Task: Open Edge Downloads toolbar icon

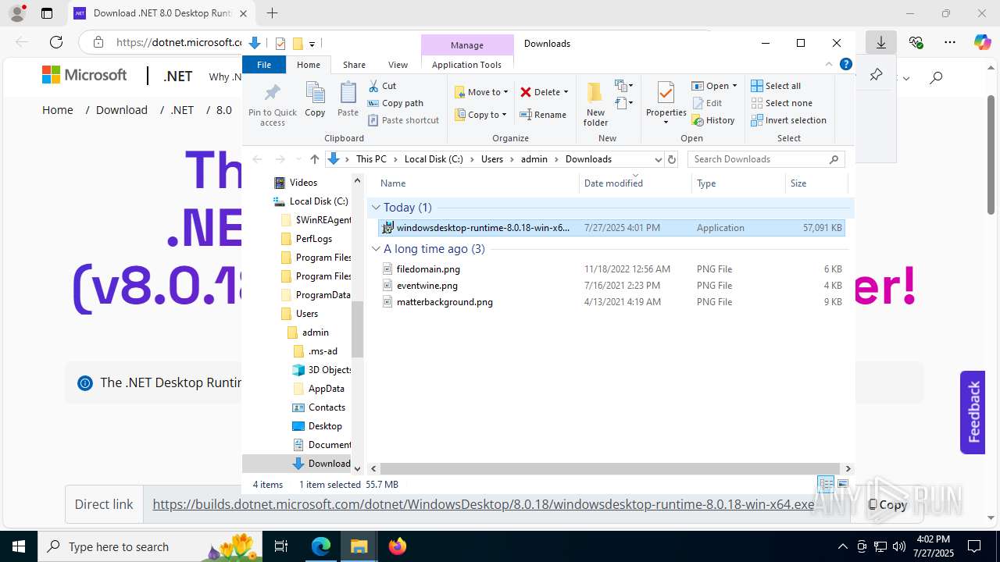Action: click(881, 42)
